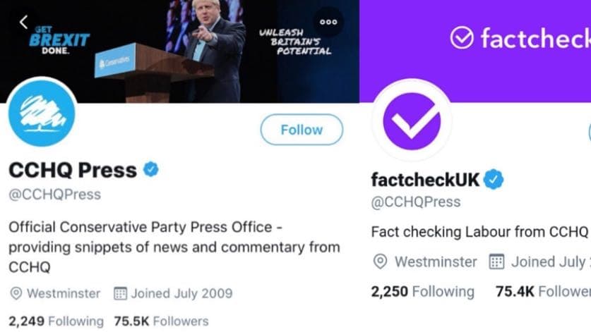Click the CCHQ Press profile name
Screen dimensions: 591x332
[x=72, y=170]
